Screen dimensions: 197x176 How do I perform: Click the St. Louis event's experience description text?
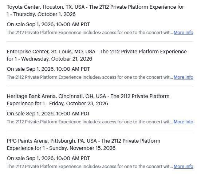(90, 77)
